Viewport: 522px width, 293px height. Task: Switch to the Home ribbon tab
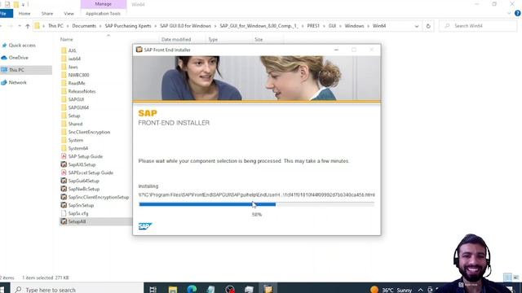coord(24,14)
